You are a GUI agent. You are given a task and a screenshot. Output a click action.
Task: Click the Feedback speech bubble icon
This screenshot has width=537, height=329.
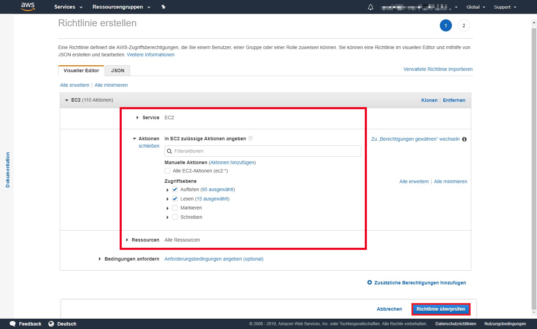13,324
